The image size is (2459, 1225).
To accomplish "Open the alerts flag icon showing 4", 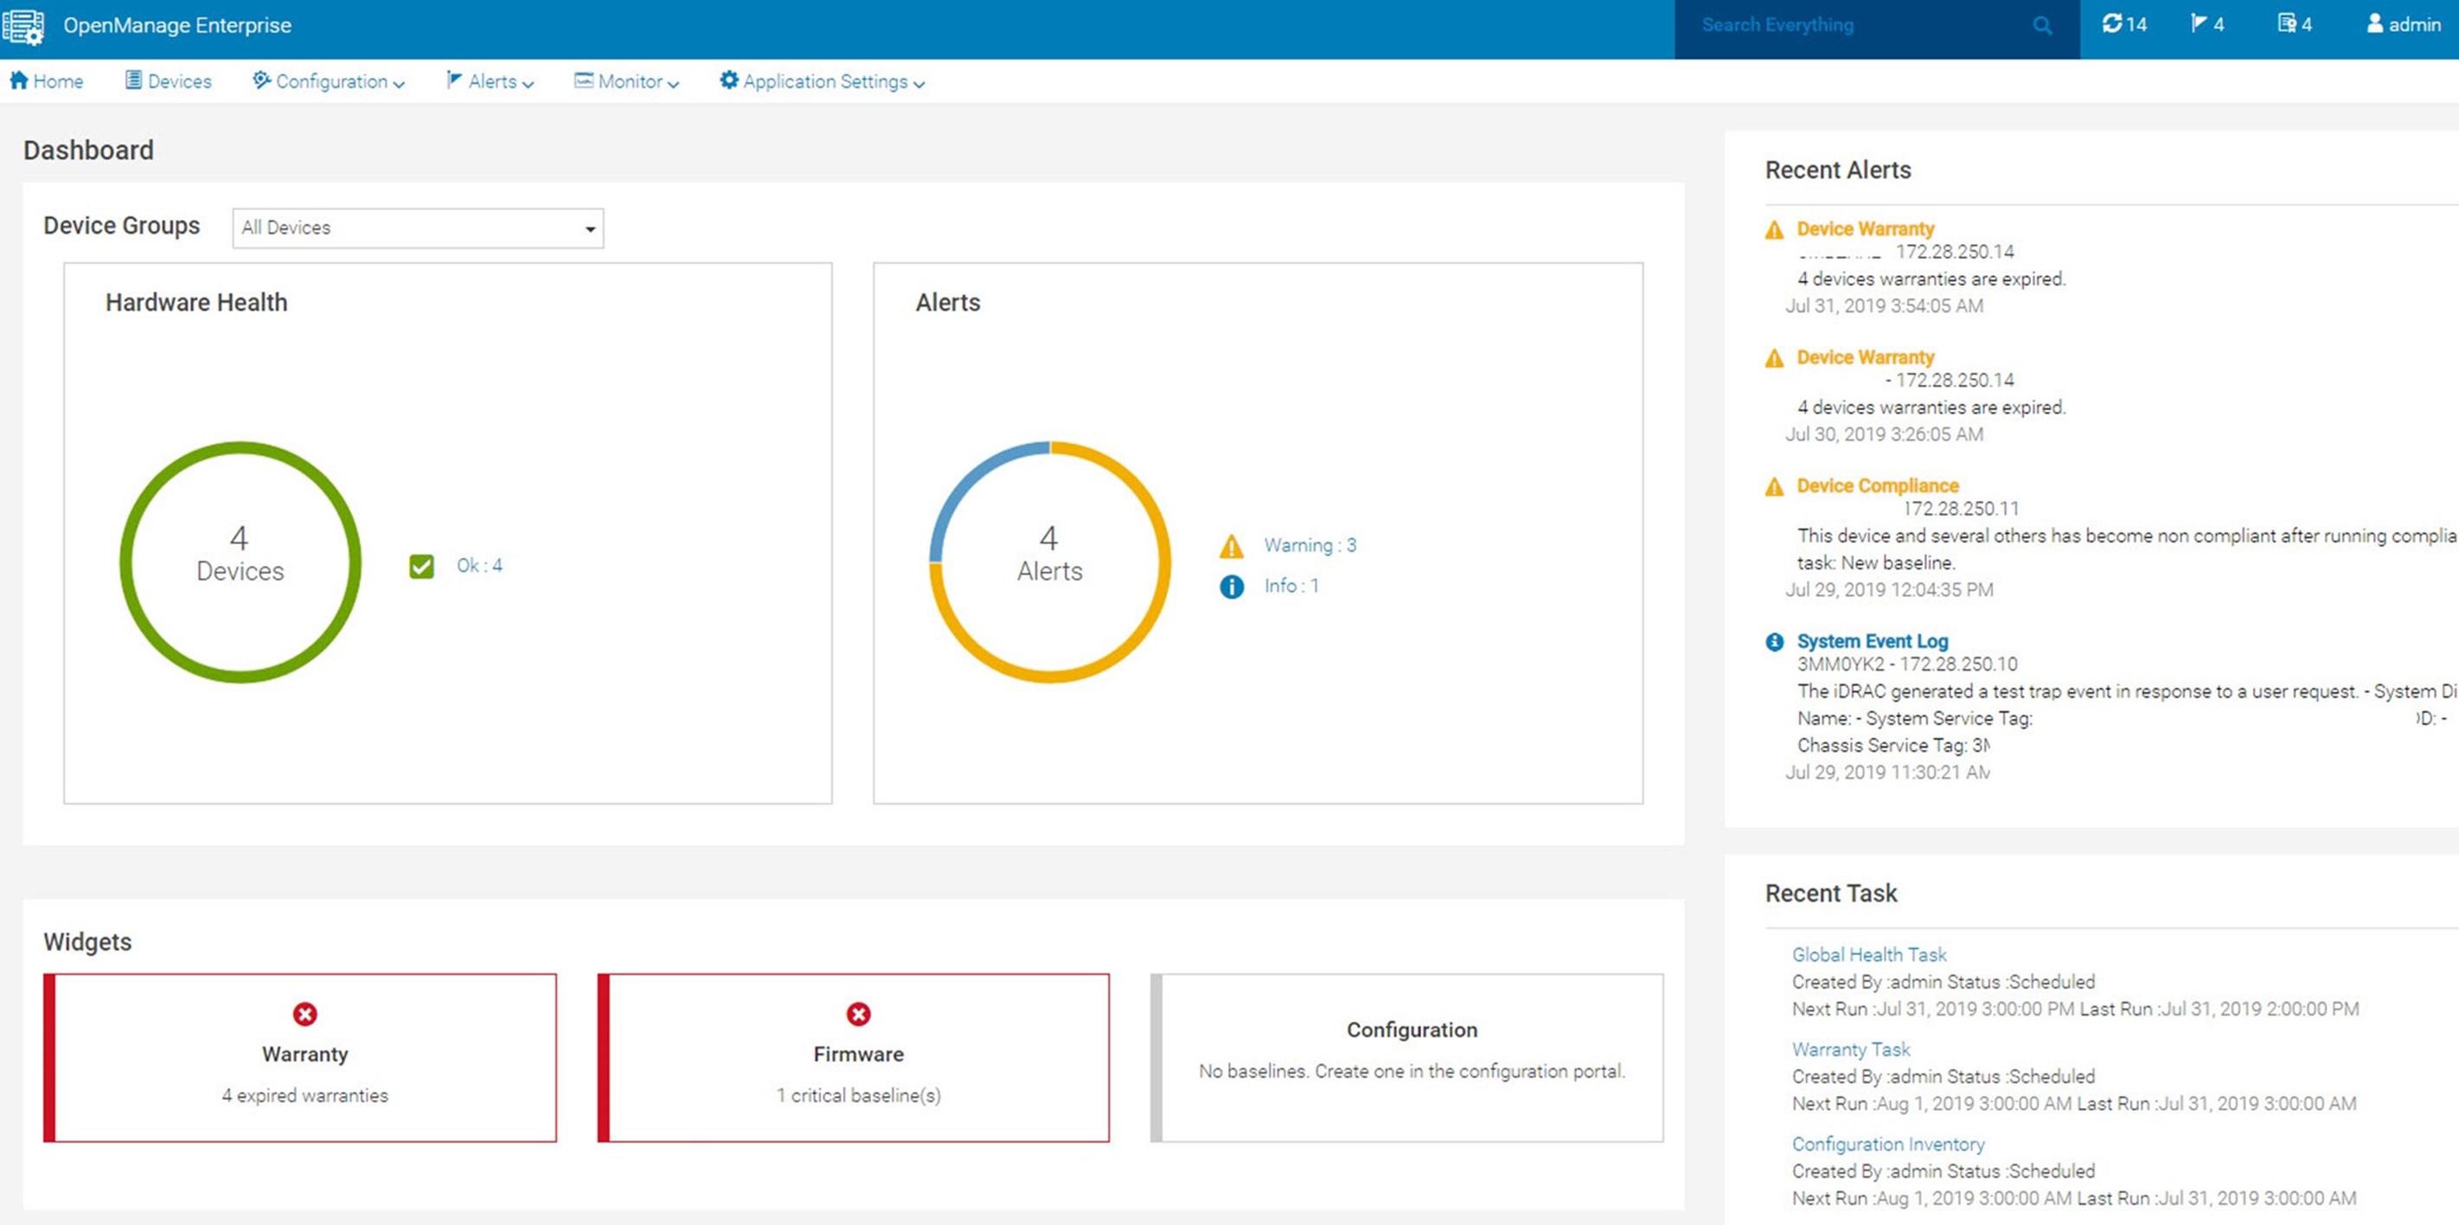I will tap(2207, 24).
